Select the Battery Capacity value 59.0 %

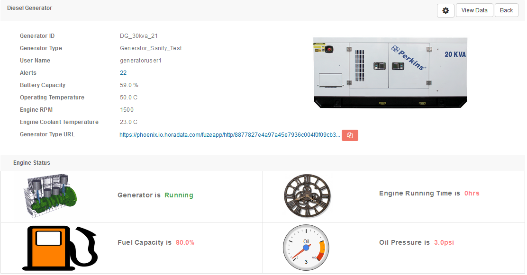coord(129,85)
